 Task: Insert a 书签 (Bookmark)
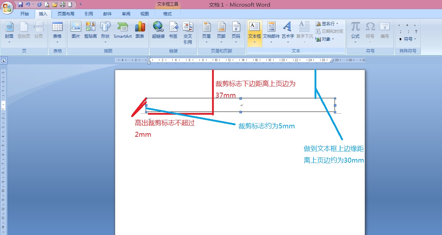click(x=173, y=31)
